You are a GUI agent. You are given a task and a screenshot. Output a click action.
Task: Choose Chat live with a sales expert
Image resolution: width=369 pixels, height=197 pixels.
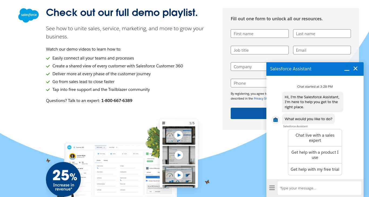pyautogui.click(x=315, y=138)
